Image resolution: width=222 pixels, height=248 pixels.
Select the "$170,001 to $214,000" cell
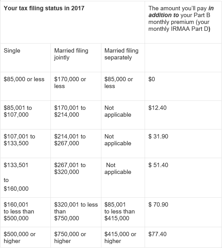pos(70,111)
